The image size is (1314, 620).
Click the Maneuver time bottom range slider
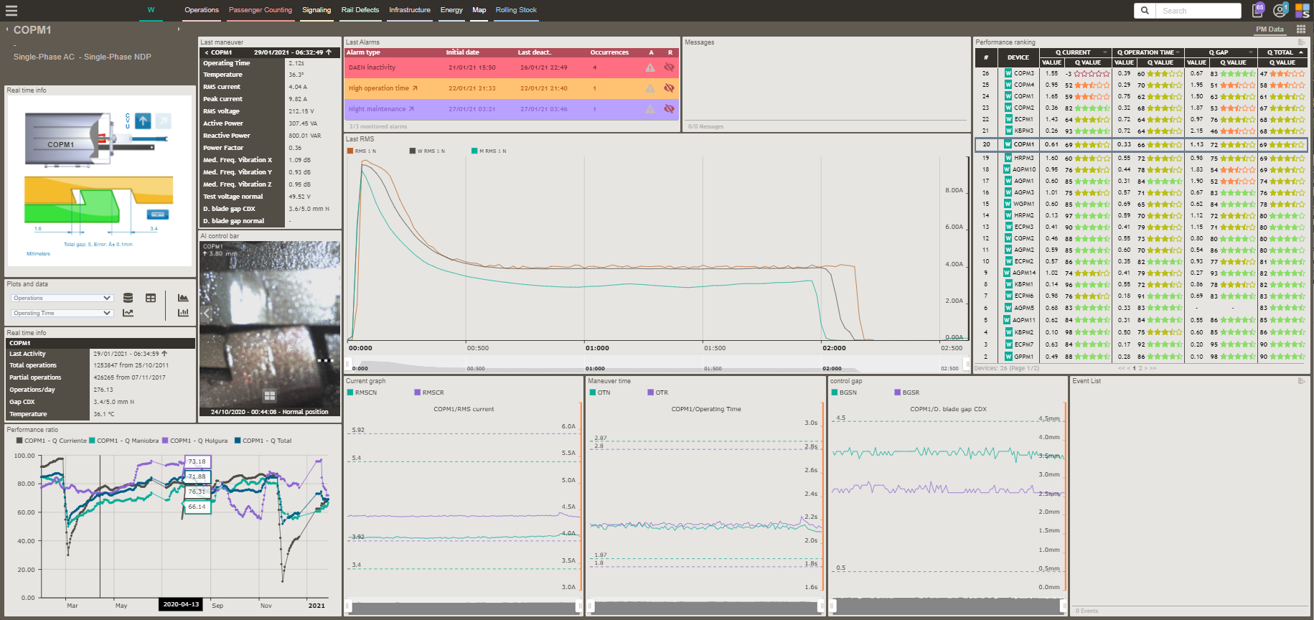point(705,607)
